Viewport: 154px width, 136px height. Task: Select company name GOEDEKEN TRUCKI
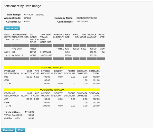pos(87,18)
